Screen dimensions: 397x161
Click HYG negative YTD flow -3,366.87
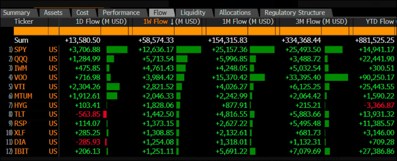coord(378,105)
